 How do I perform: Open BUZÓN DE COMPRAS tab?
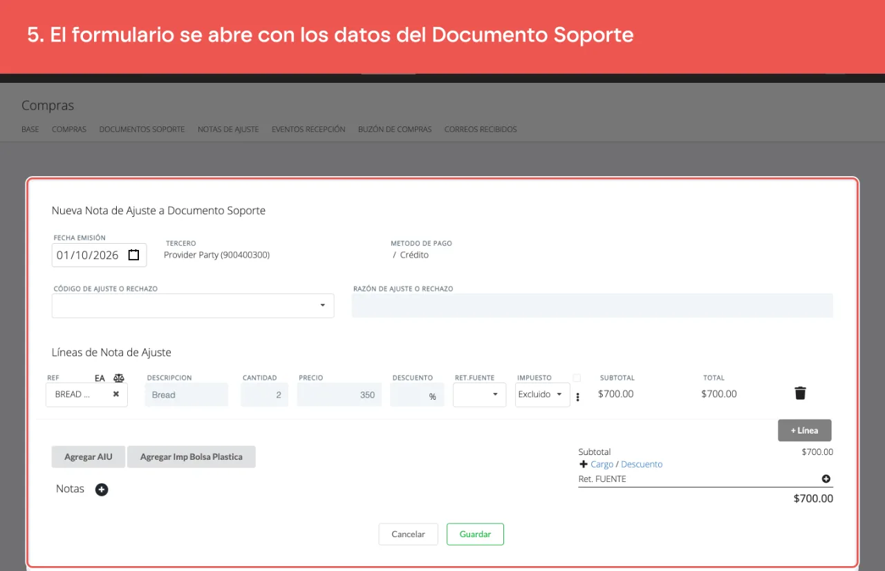(x=395, y=129)
